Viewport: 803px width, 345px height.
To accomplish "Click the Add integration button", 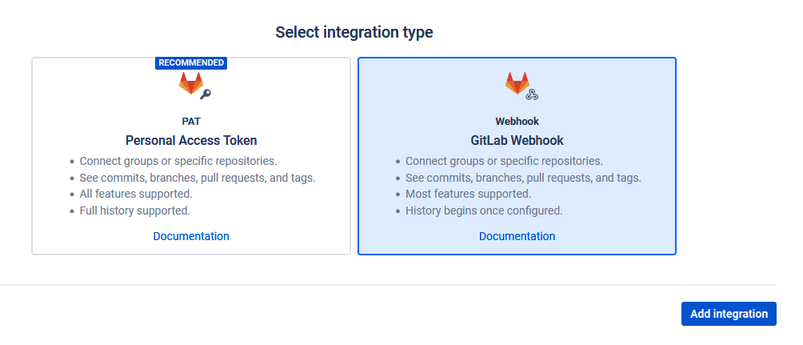I will [729, 314].
